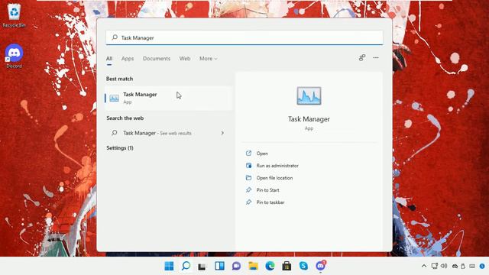Click Search the web heading

coord(125,118)
